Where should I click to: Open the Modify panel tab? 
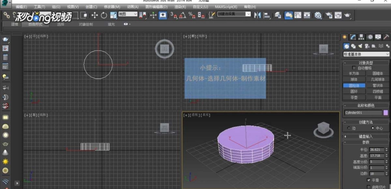[x=353, y=37]
